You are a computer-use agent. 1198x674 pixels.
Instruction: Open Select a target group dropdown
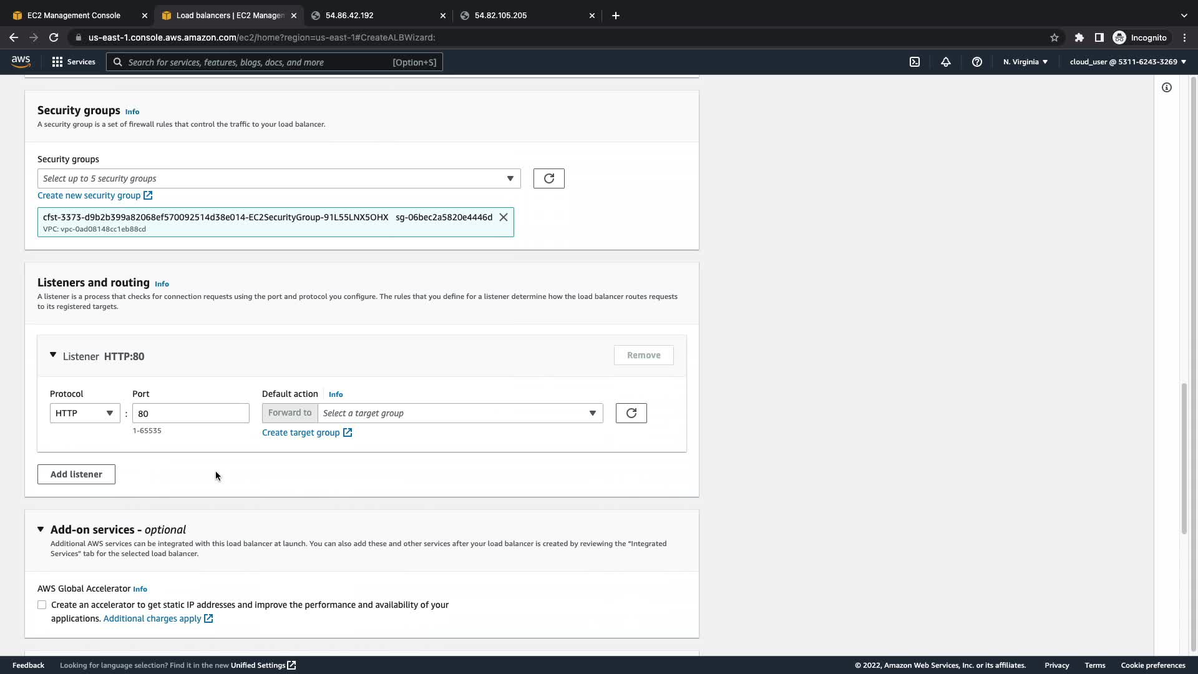pyautogui.click(x=460, y=413)
